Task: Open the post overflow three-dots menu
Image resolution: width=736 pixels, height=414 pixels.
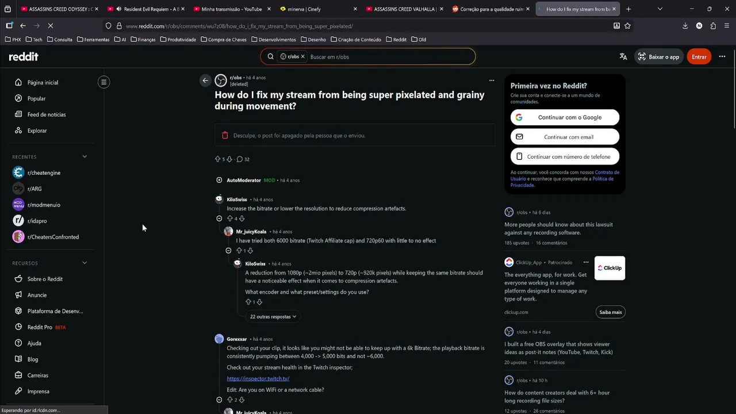Action: pyautogui.click(x=492, y=80)
